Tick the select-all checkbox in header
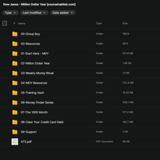Viewport: 160px width, 160px height. pyautogui.click(x=5, y=23)
